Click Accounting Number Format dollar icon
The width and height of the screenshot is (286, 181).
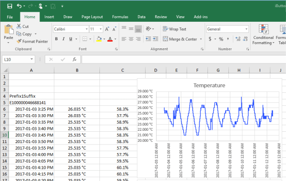(x=210, y=39)
